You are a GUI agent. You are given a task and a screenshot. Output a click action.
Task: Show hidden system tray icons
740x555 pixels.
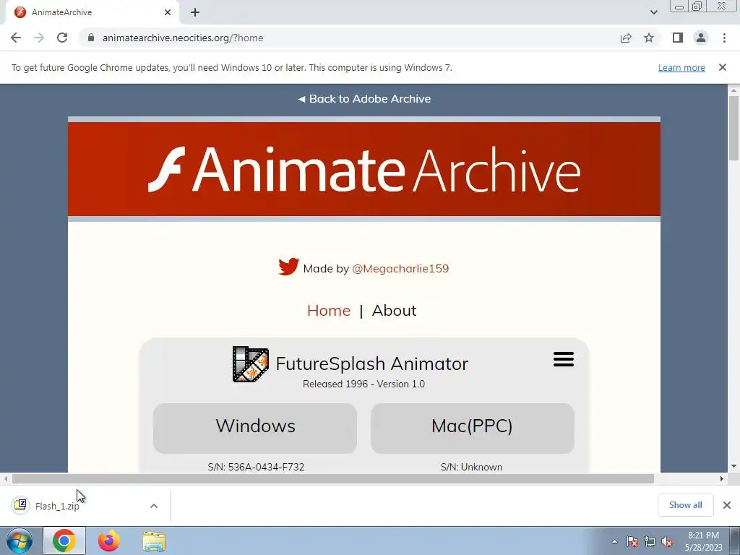coord(614,541)
